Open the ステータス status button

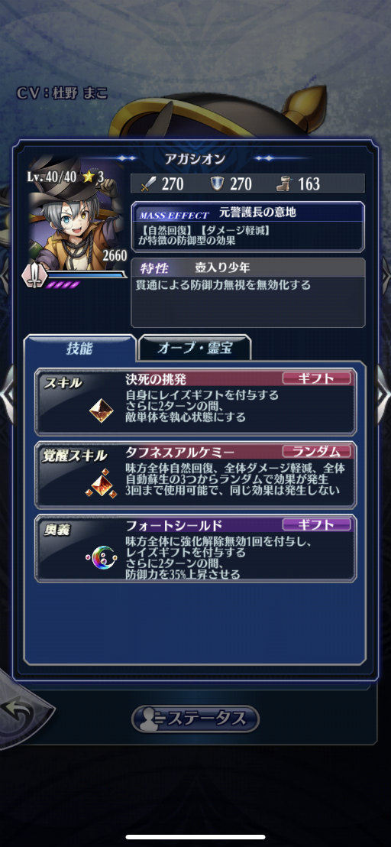pos(195,719)
